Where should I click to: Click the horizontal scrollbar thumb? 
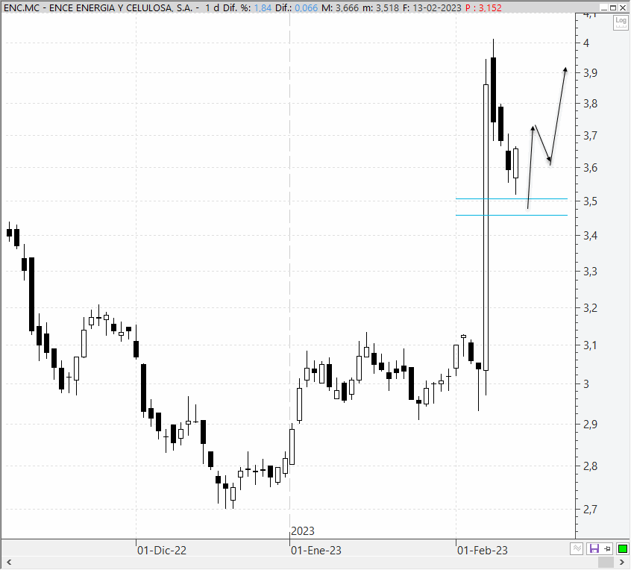(x=606, y=562)
